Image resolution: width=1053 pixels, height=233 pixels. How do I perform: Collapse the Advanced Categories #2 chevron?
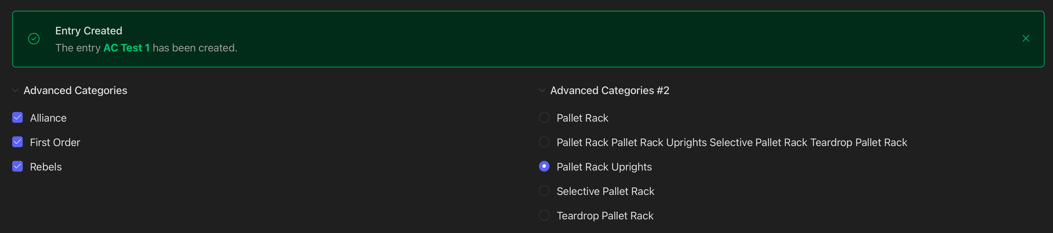(x=542, y=90)
